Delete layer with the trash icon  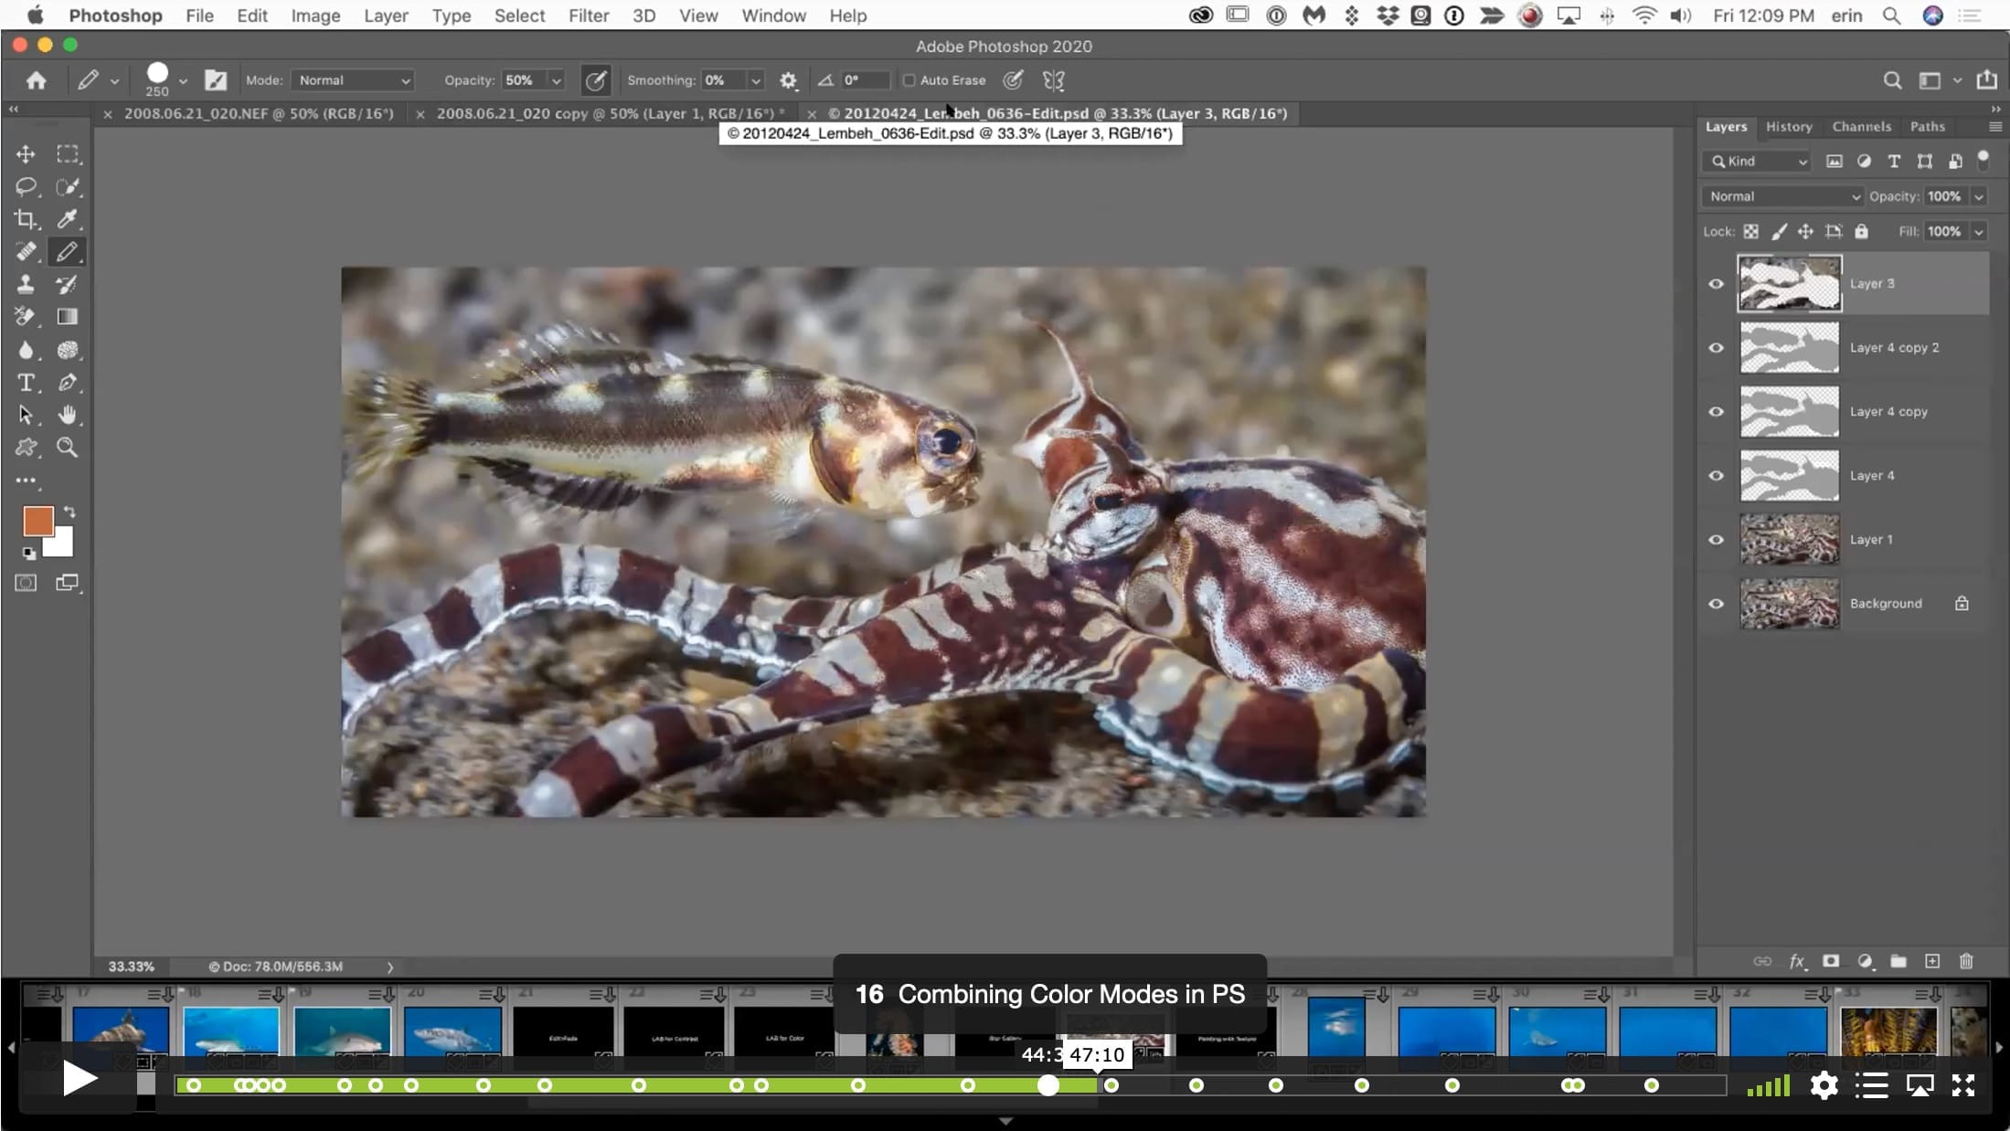click(x=1966, y=961)
